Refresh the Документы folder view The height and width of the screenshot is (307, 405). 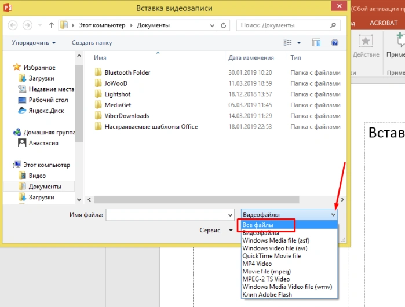(224, 25)
